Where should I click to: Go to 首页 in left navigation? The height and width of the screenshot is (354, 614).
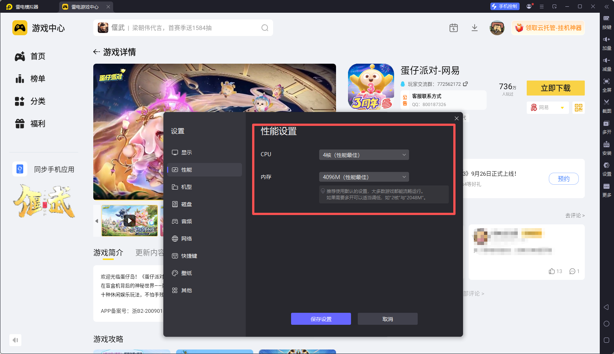click(x=30, y=56)
